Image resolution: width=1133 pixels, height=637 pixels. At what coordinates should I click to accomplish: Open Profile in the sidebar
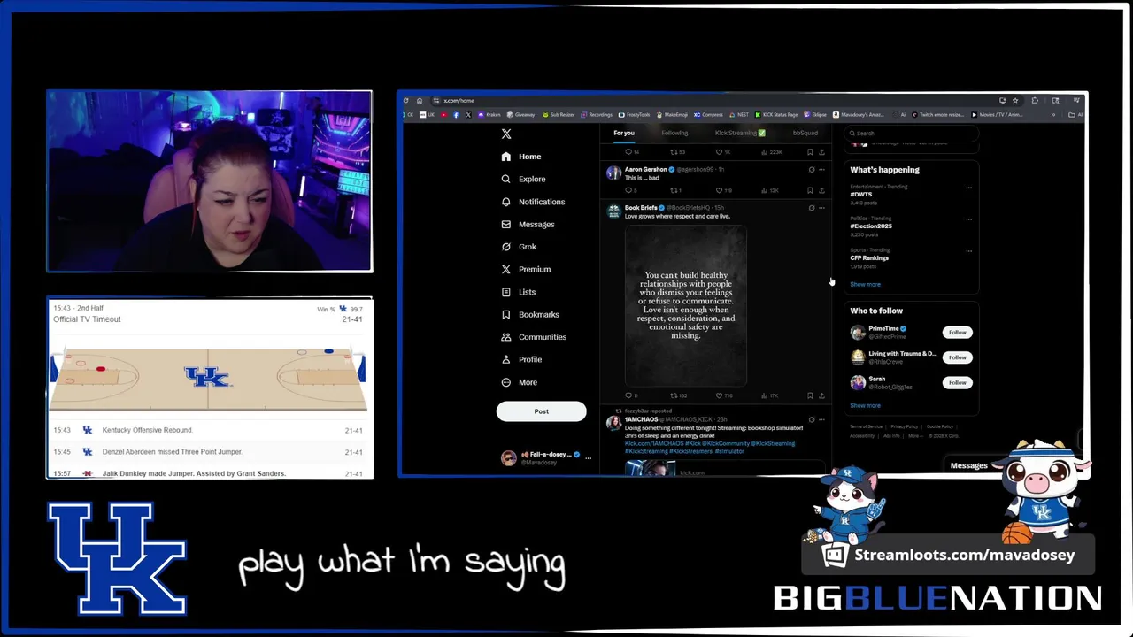click(521, 359)
